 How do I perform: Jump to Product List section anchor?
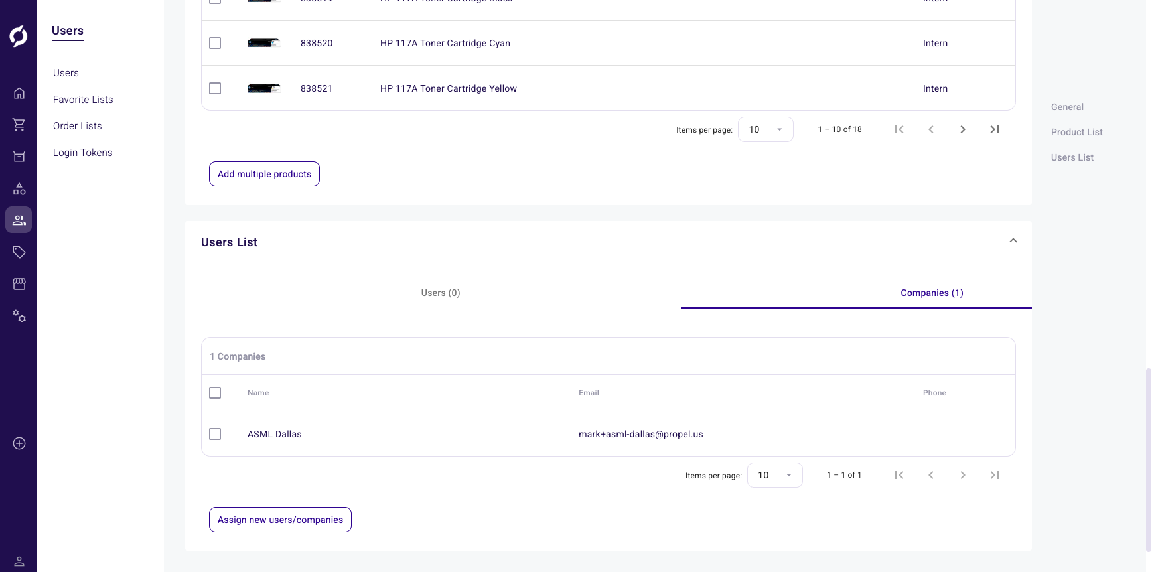click(1076, 132)
